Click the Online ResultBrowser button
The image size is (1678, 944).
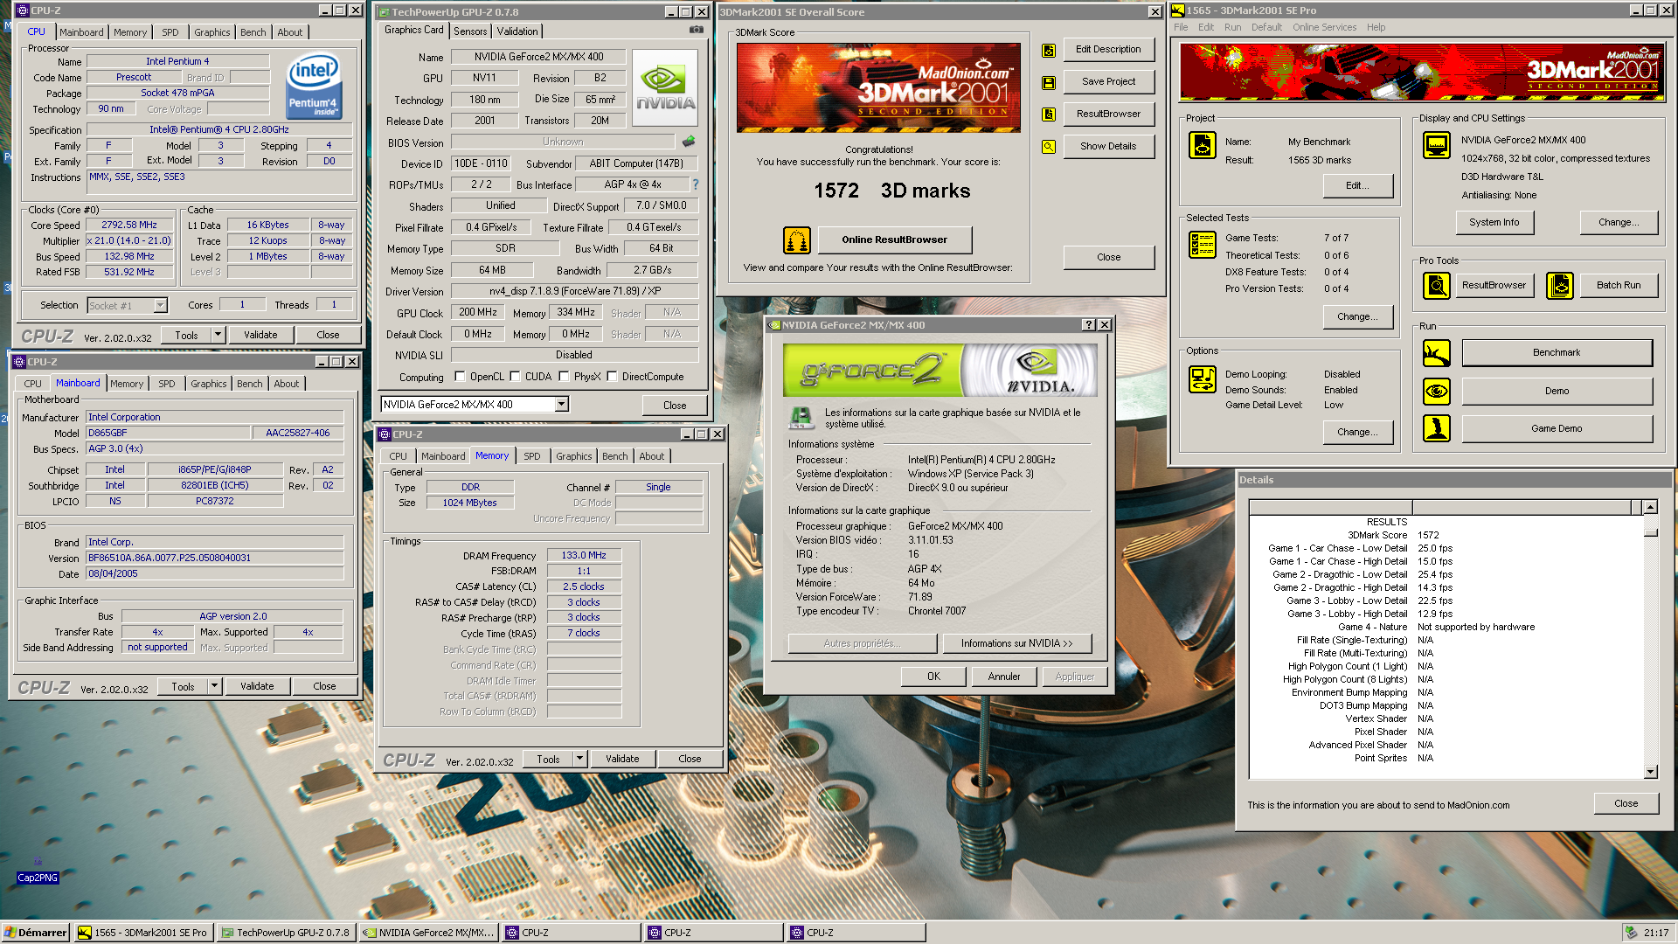(x=894, y=239)
